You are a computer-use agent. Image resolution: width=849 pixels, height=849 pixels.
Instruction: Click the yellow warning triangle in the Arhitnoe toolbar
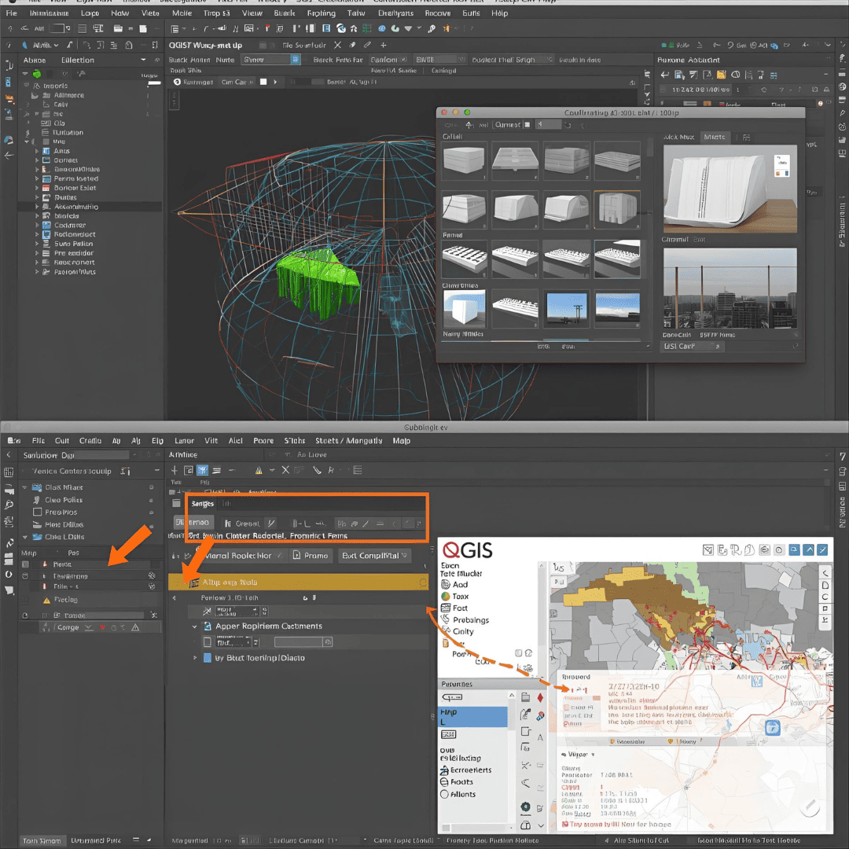259,471
